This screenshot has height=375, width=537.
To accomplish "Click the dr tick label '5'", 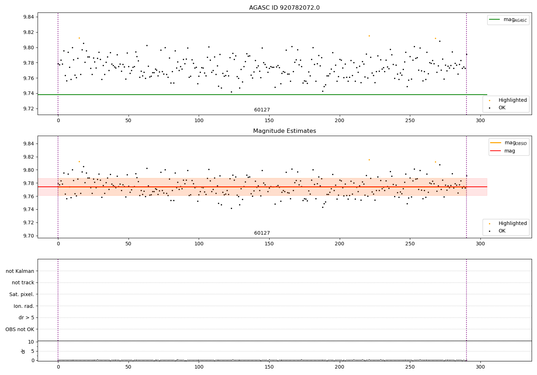I will (33, 351).
